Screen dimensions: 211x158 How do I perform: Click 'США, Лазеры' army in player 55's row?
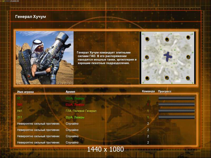pos(75,98)
